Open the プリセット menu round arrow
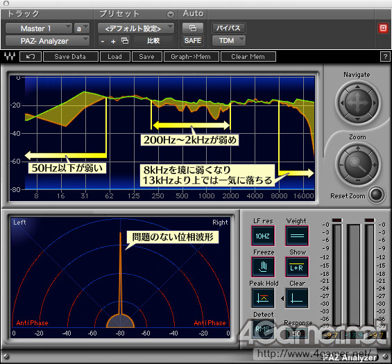Screen dimensions: 392x364 click(171, 15)
